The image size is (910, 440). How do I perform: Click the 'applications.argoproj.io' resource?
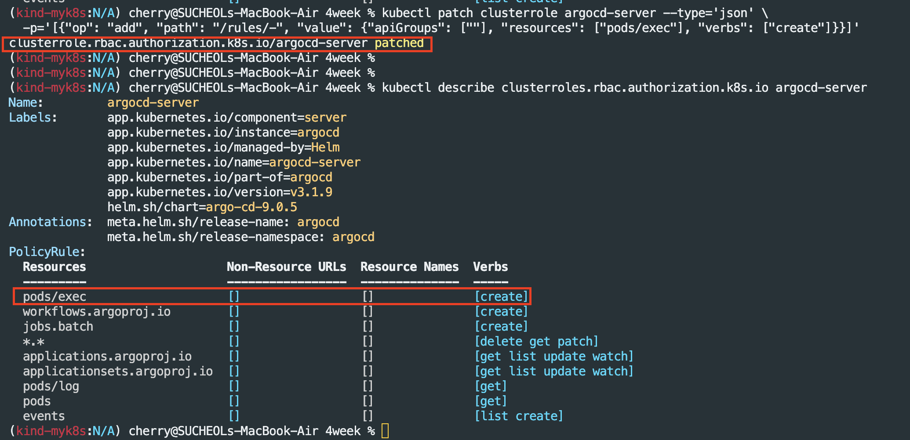[107, 357]
